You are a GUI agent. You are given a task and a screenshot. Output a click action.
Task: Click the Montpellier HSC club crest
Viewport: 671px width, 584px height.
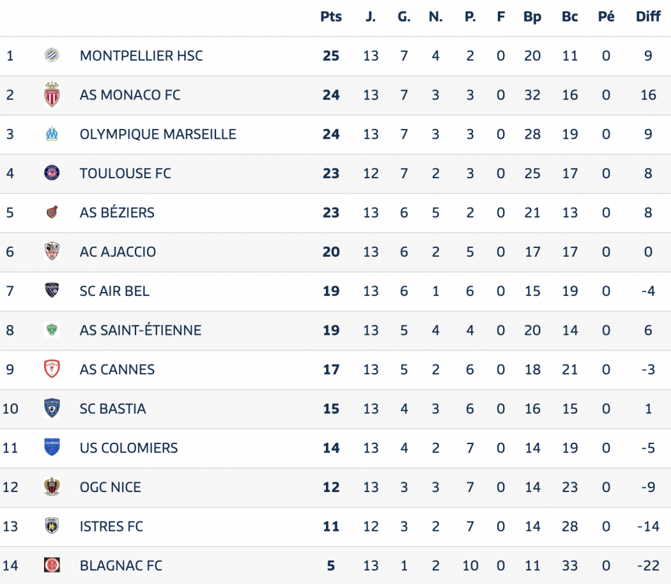click(52, 55)
